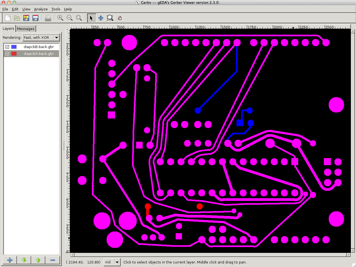
Task: Toggle visibility checkbox for diapcbB.back.gbr
Action: [7, 47]
